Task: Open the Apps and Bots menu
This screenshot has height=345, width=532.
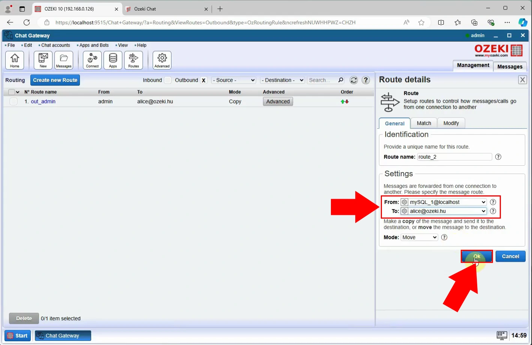Action: (94, 45)
